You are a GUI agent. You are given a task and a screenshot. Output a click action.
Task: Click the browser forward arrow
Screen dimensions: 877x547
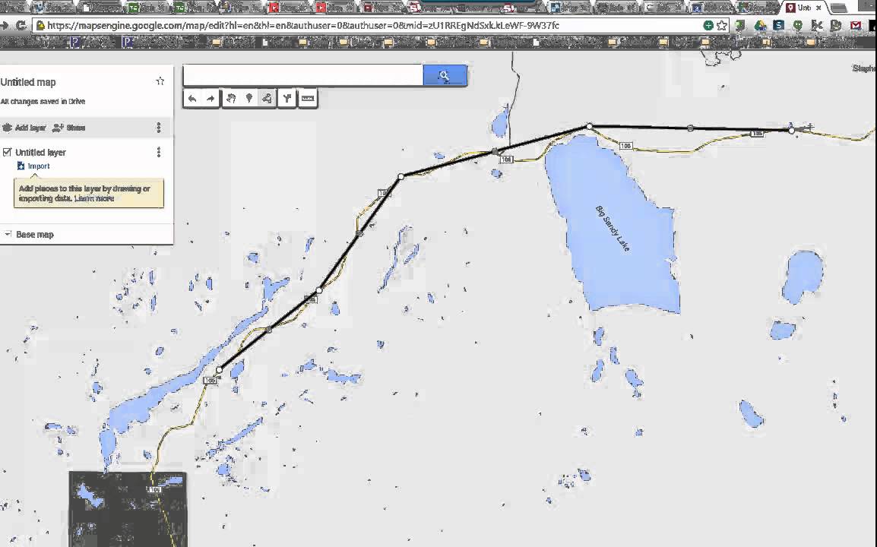click(x=5, y=25)
